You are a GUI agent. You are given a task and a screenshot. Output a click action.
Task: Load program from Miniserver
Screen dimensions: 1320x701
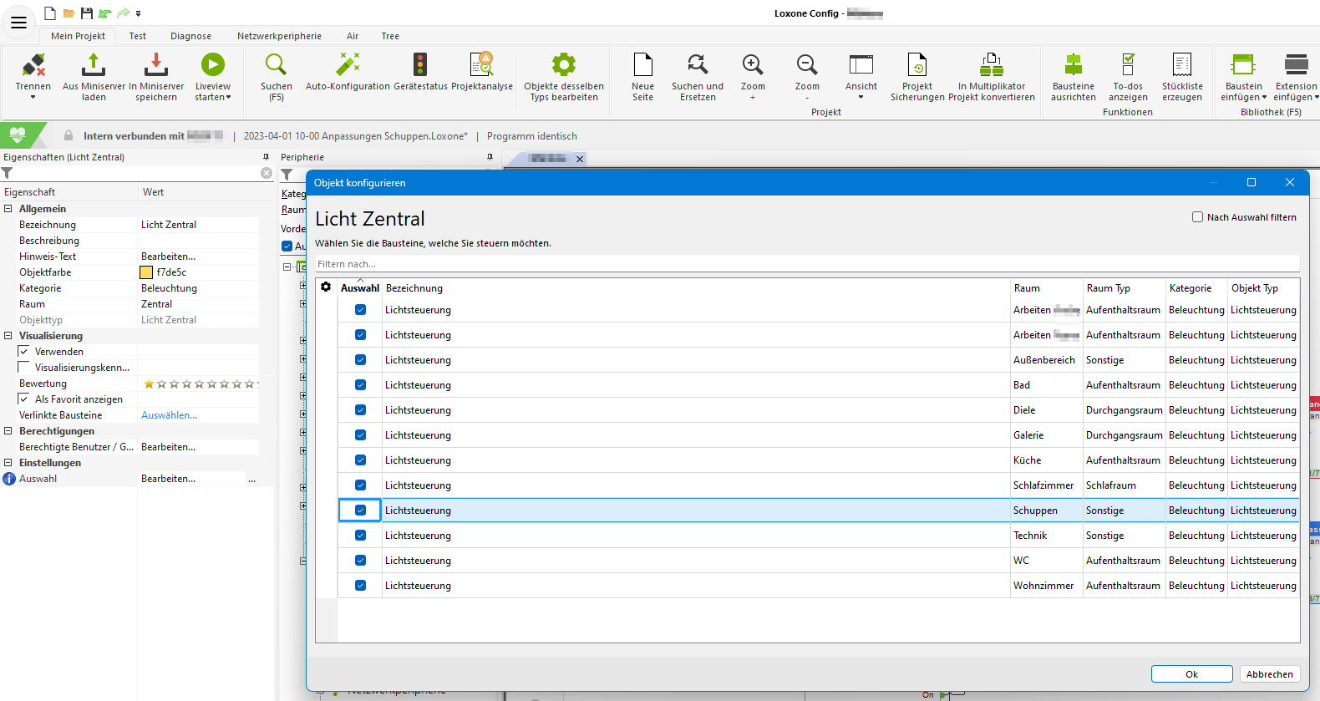tap(94, 77)
